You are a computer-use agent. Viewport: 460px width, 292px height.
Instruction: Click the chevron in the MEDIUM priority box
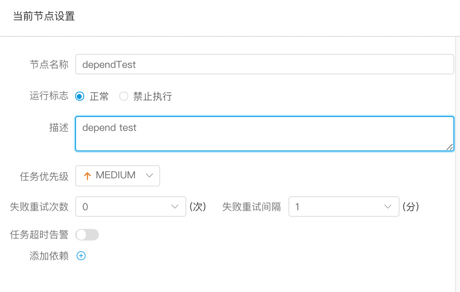coord(149,175)
